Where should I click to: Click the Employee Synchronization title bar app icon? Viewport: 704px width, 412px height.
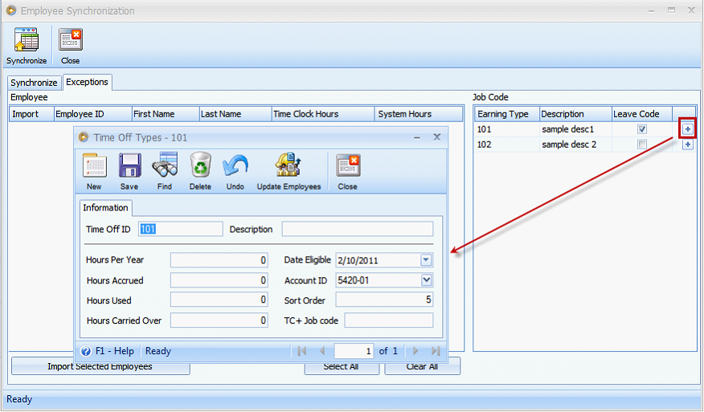click(11, 10)
